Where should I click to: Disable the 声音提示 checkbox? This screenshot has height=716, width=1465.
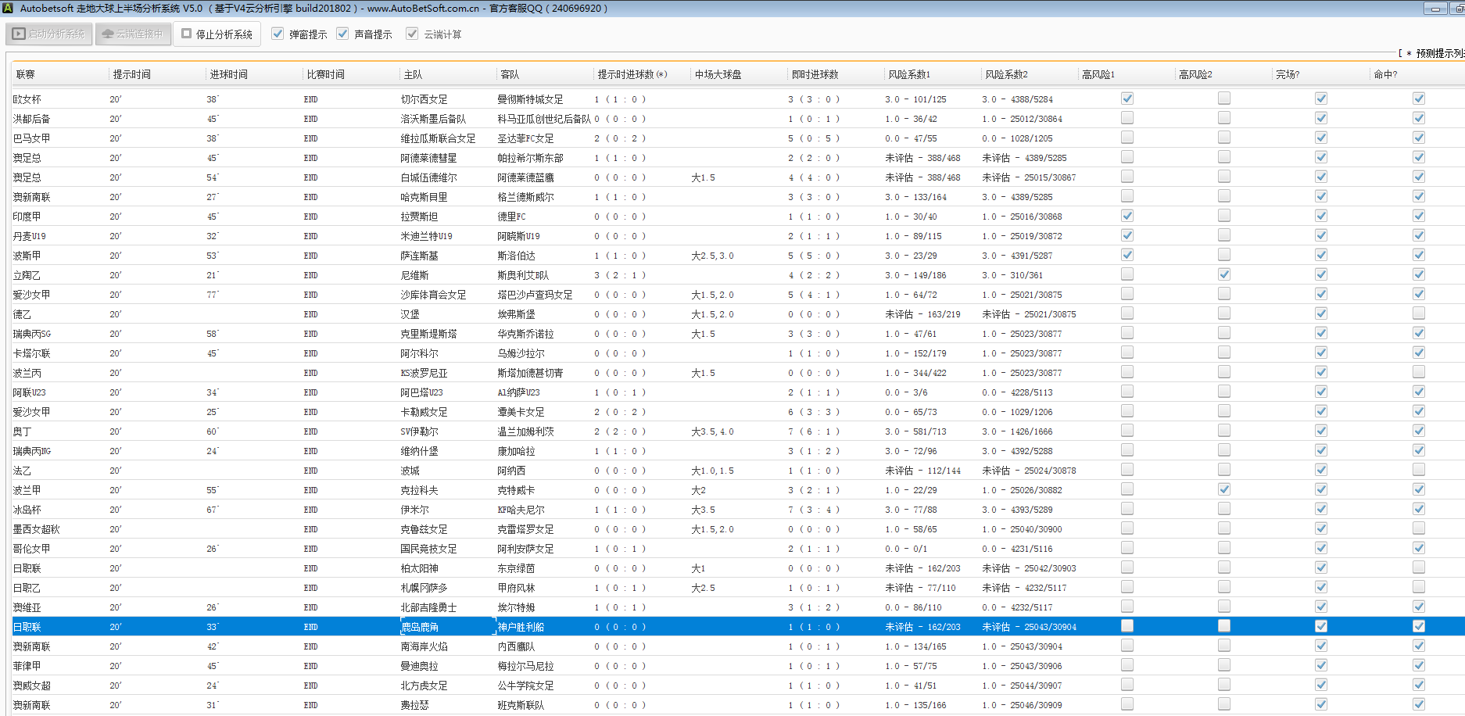tap(342, 34)
